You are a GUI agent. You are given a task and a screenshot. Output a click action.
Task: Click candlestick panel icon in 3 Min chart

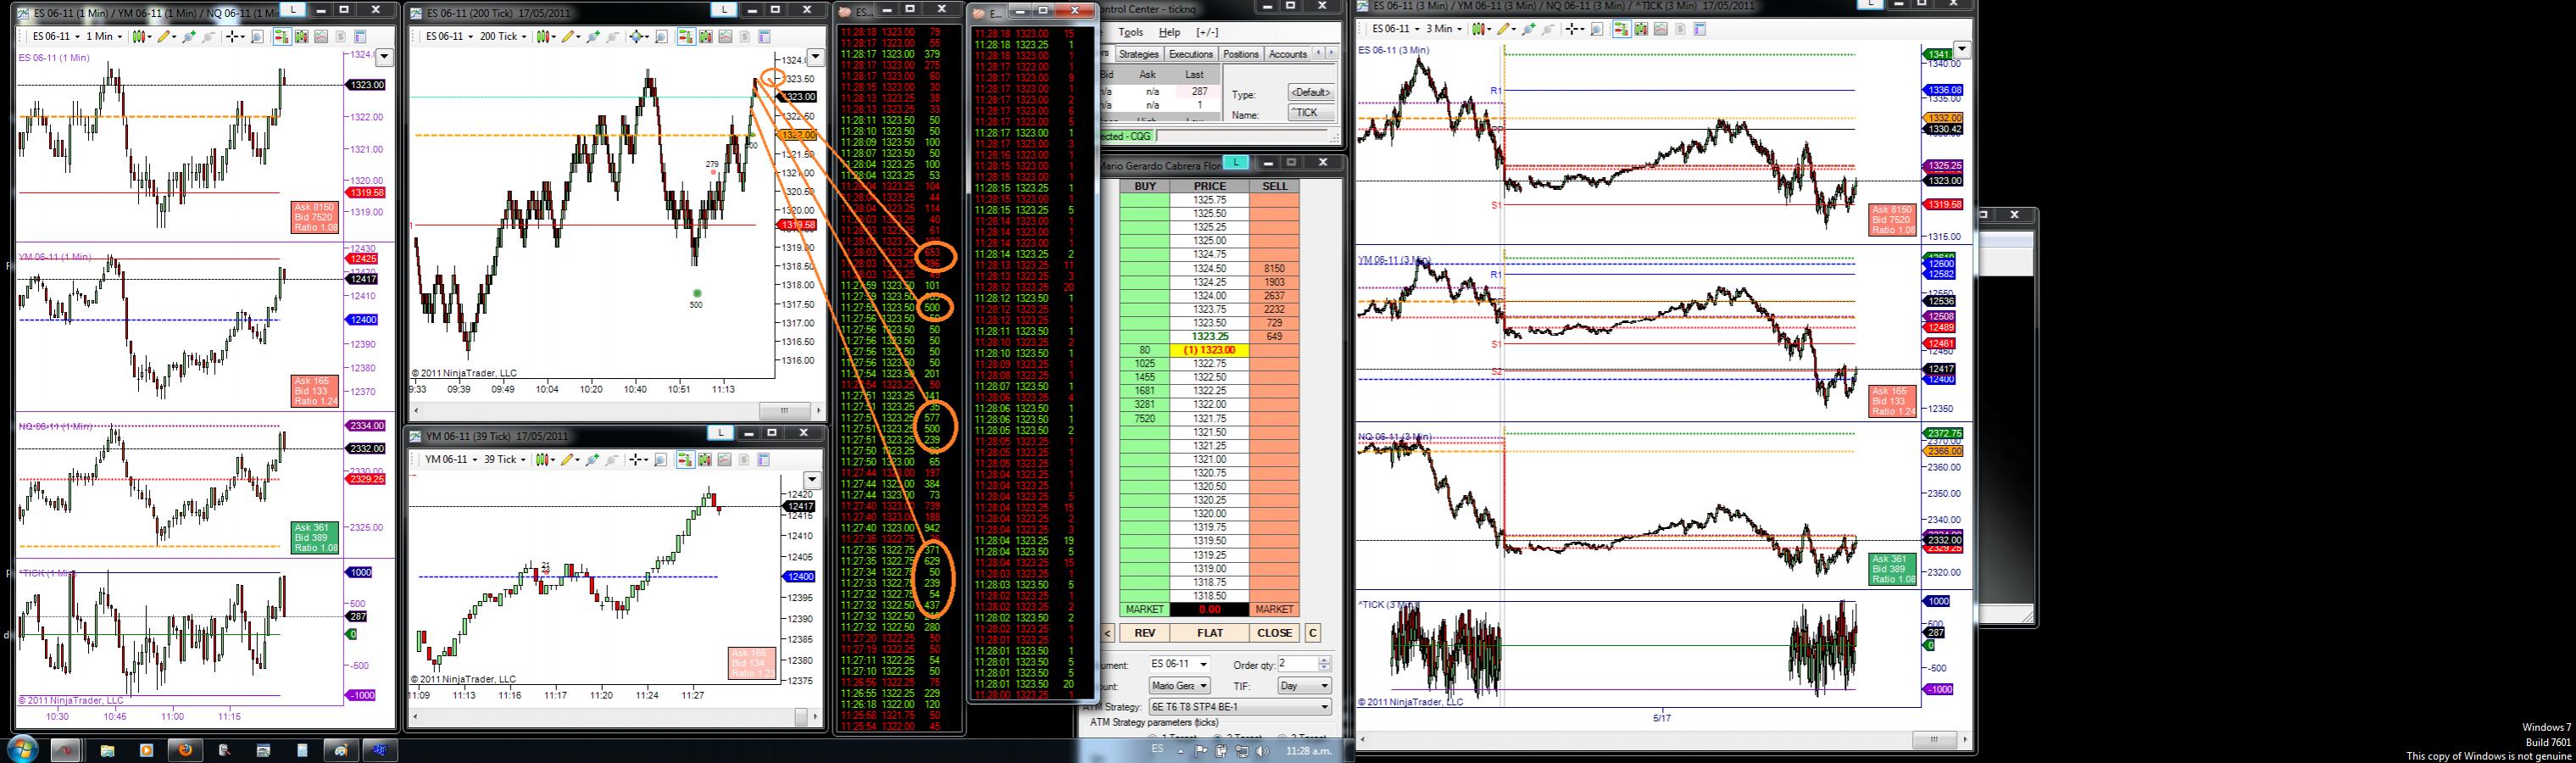[1641, 29]
